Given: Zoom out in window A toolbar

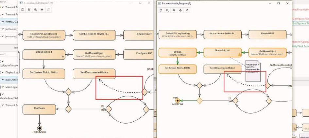Looking at the screenshot, I should point(29,10).
